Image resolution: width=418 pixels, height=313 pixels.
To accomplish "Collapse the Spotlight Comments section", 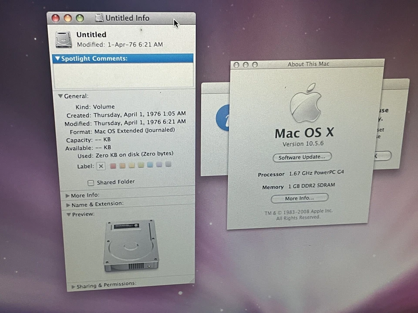I will (x=57, y=58).
